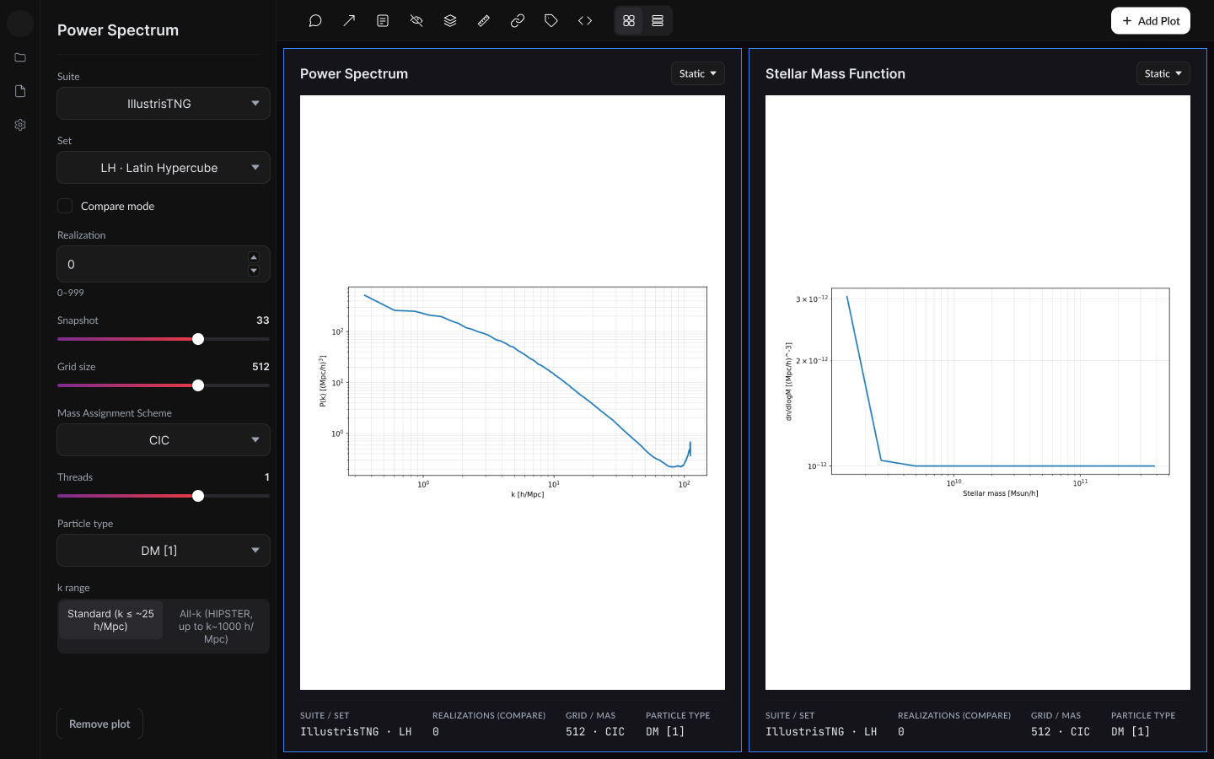
Task: Open the document icon in left sidebar
Action: click(20, 91)
